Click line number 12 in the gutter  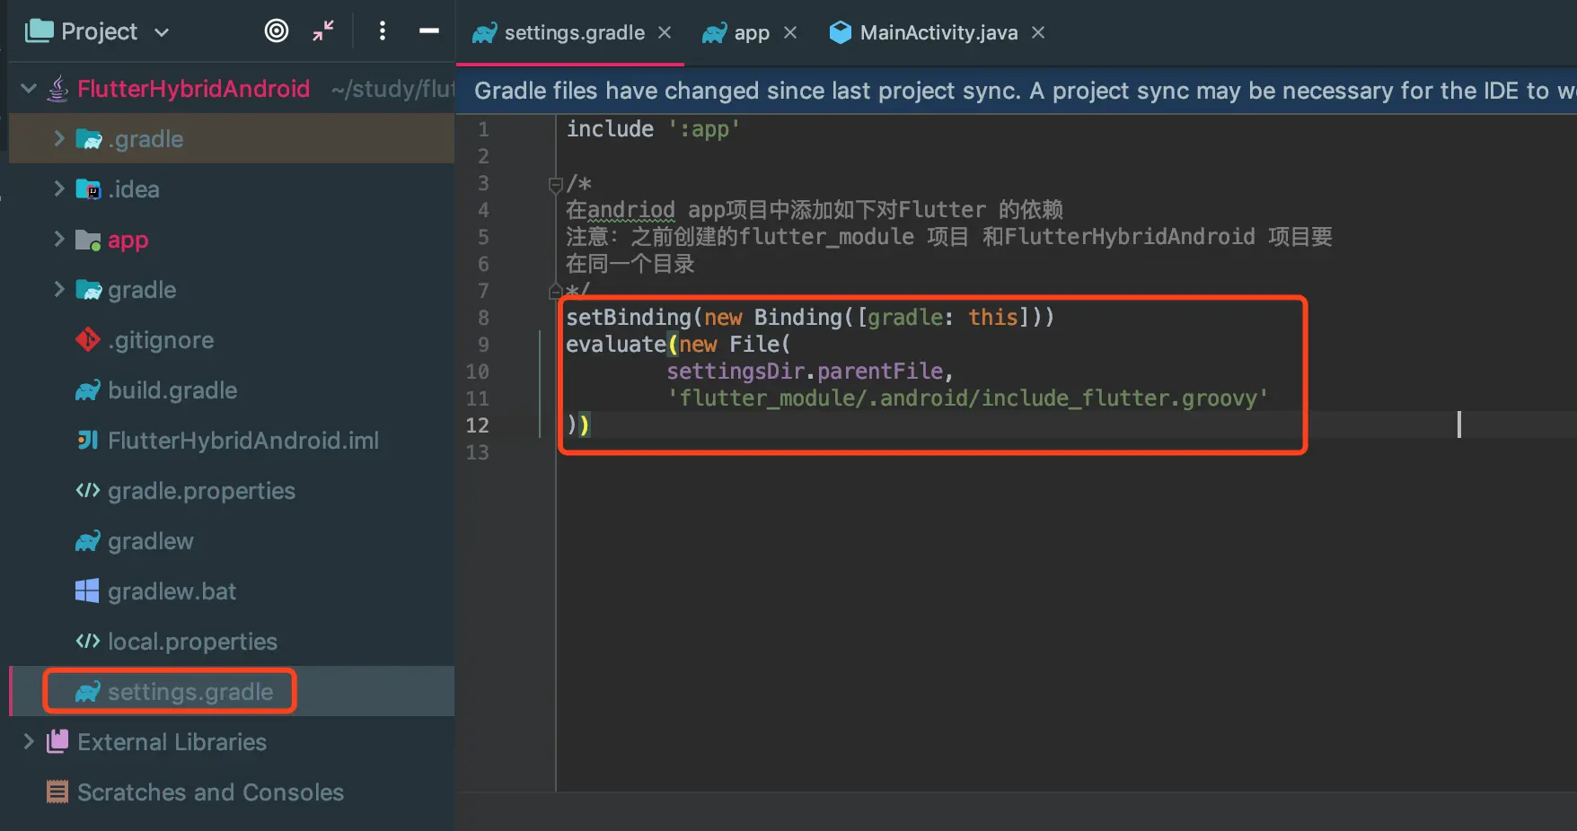(477, 425)
